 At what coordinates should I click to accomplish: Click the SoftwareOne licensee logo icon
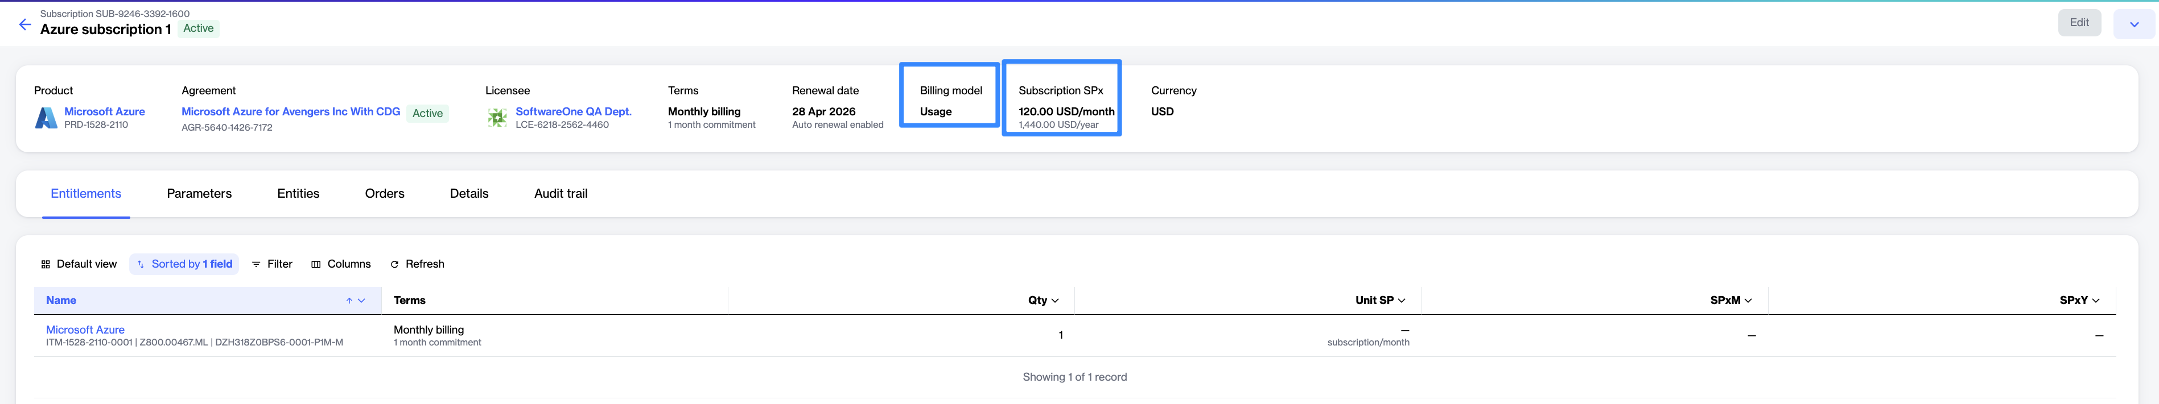click(x=497, y=118)
